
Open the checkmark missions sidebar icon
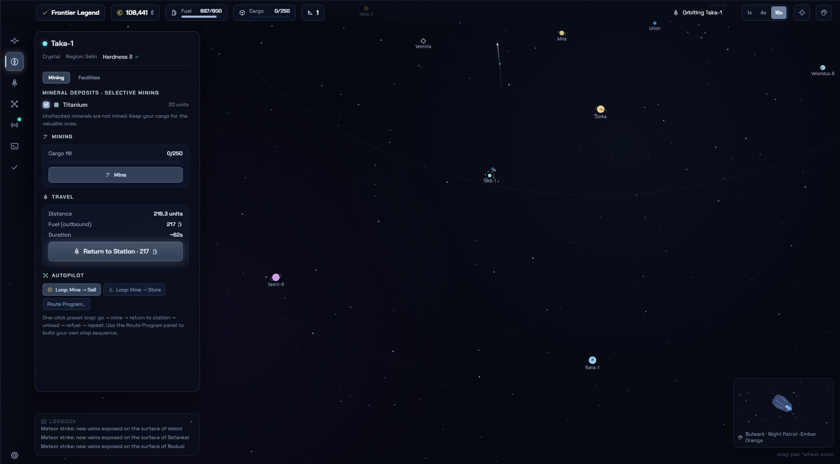pos(14,167)
